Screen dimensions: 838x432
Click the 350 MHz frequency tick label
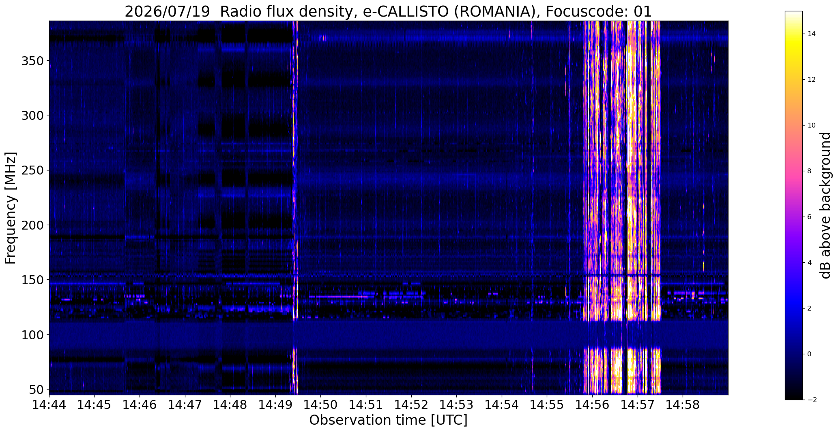[32, 61]
